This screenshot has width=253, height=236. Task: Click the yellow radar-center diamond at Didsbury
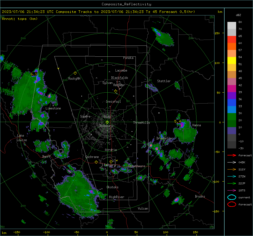coord(107,122)
